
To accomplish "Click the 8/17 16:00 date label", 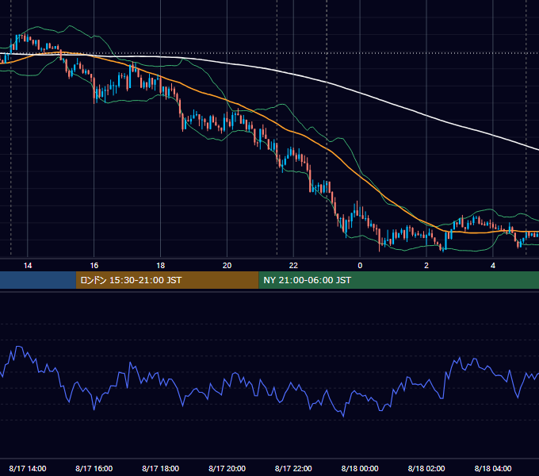I will tap(94, 468).
